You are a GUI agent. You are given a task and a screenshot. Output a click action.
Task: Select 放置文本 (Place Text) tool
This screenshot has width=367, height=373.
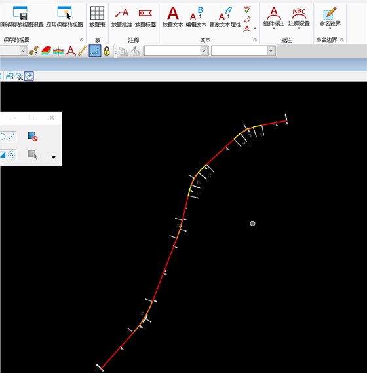click(173, 13)
